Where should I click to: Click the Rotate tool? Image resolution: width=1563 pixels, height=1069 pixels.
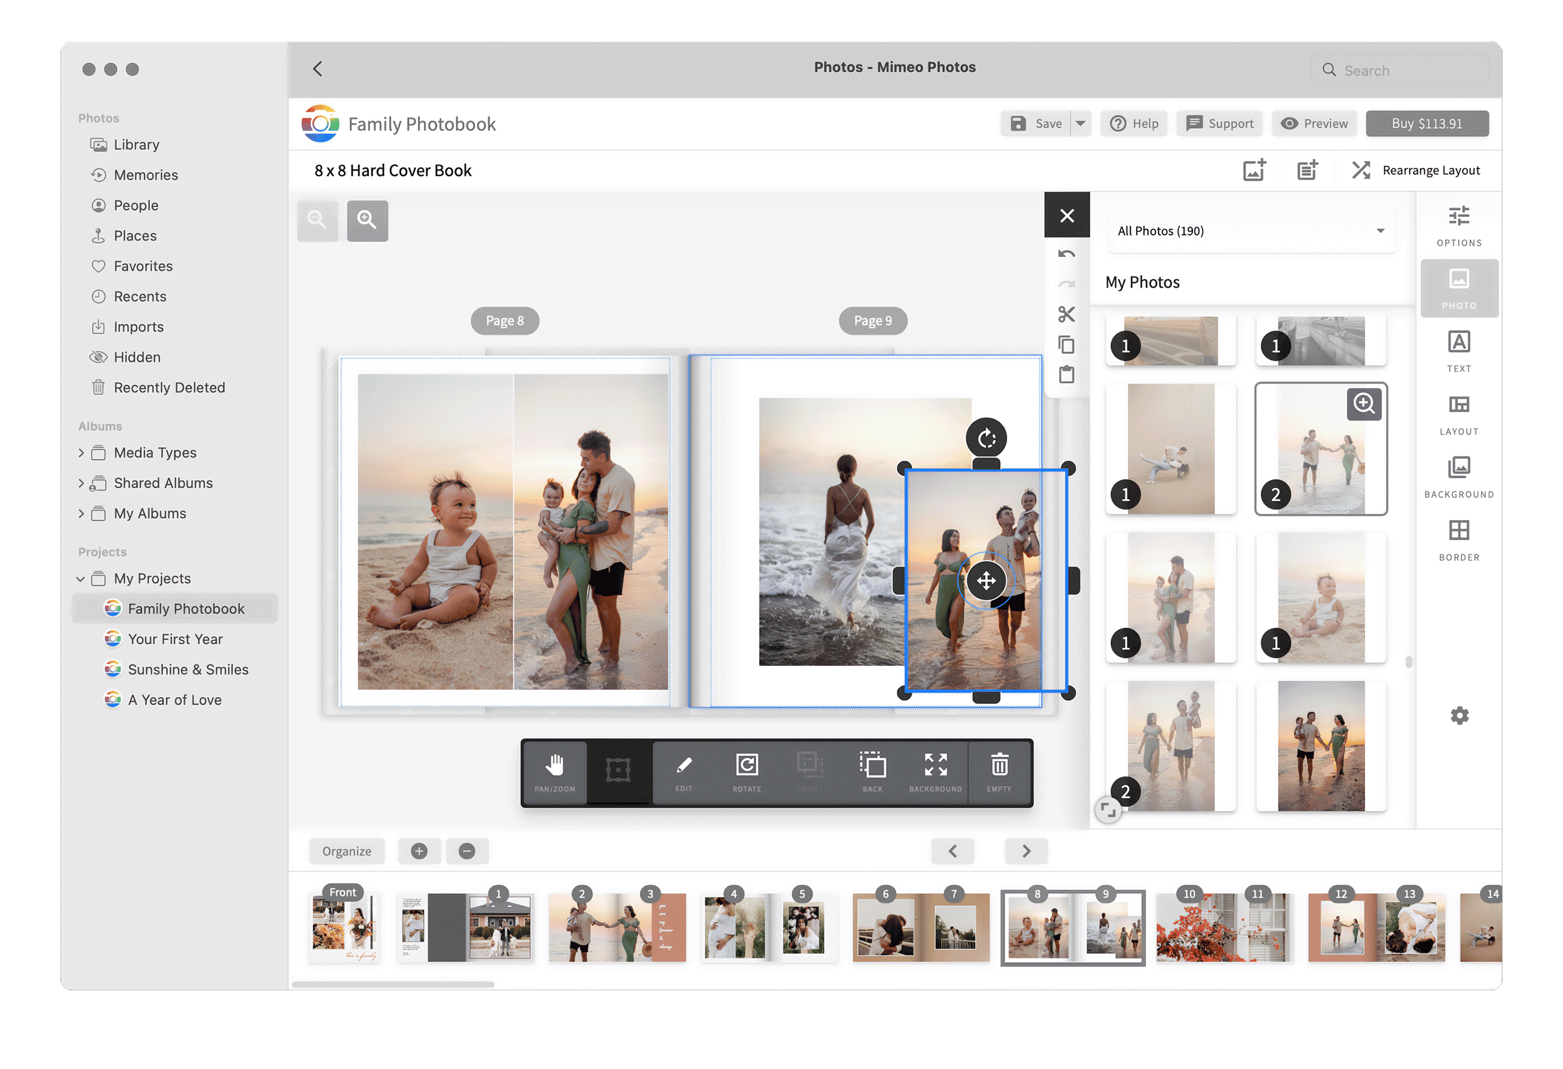746,773
